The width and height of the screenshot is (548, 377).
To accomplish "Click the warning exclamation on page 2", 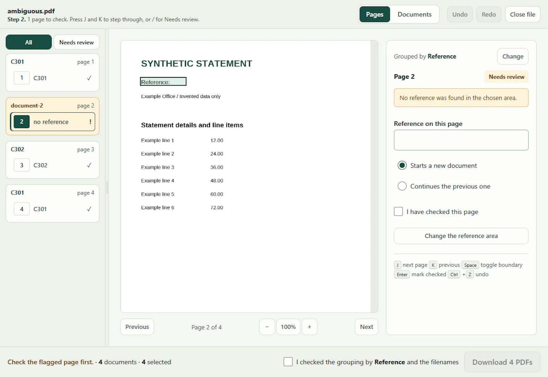I will [90, 122].
